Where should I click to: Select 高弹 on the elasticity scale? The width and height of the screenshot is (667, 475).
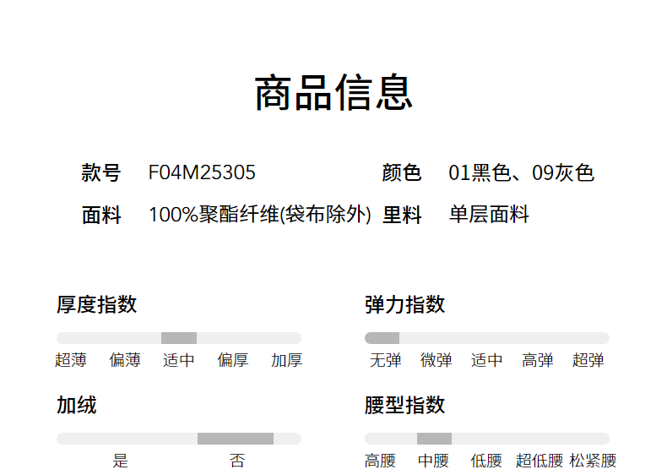coord(537,360)
